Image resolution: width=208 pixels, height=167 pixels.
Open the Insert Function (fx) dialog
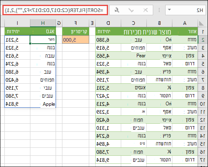[117, 10]
